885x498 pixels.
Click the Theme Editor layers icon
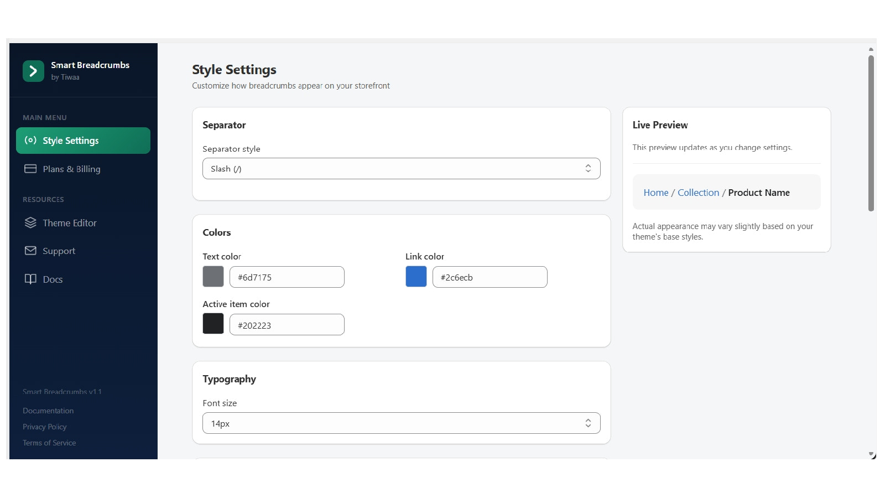click(30, 222)
